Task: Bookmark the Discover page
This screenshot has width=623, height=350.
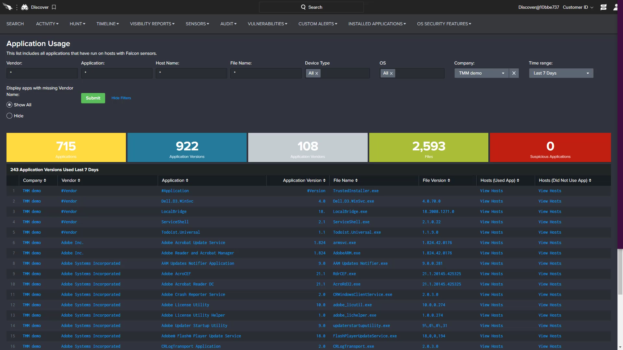Action: click(54, 7)
